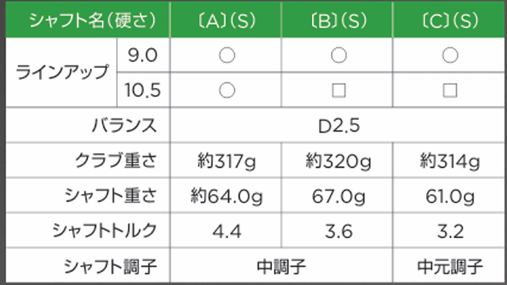Click the 67.0g shaft weight value
Image resolution: width=507 pixels, height=285 pixels.
pos(338,196)
